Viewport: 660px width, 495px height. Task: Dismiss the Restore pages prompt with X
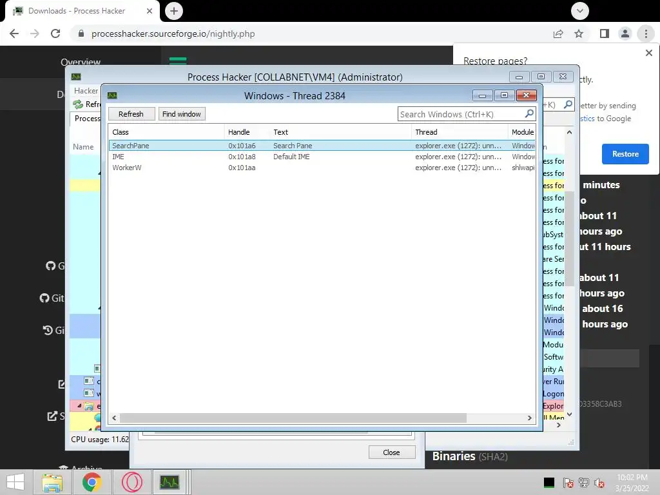tap(648, 53)
